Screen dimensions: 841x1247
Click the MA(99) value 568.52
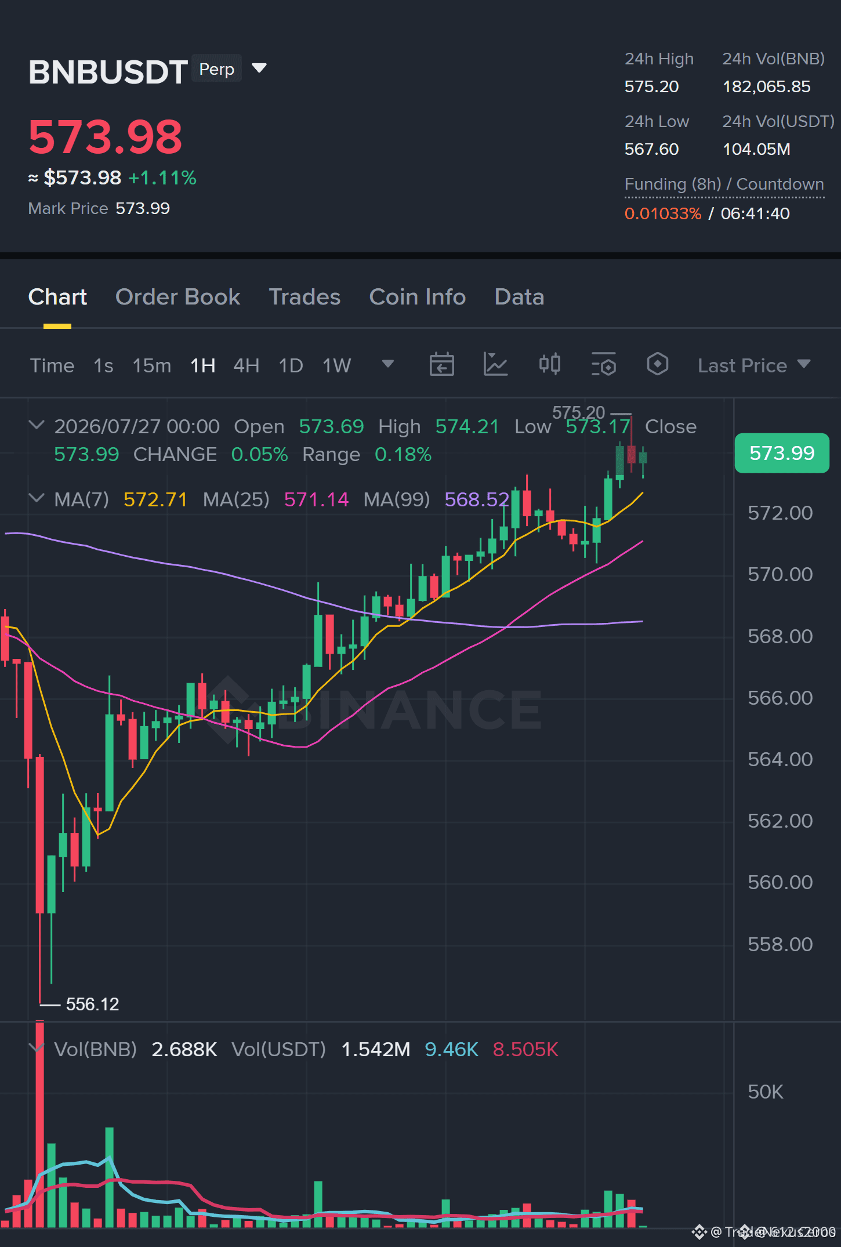click(x=477, y=499)
